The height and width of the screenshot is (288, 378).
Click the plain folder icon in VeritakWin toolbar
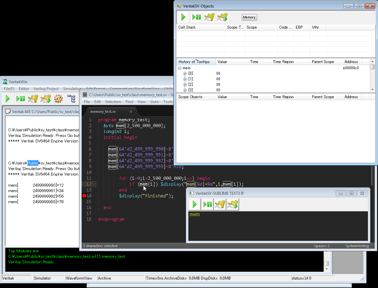[x=33, y=98]
